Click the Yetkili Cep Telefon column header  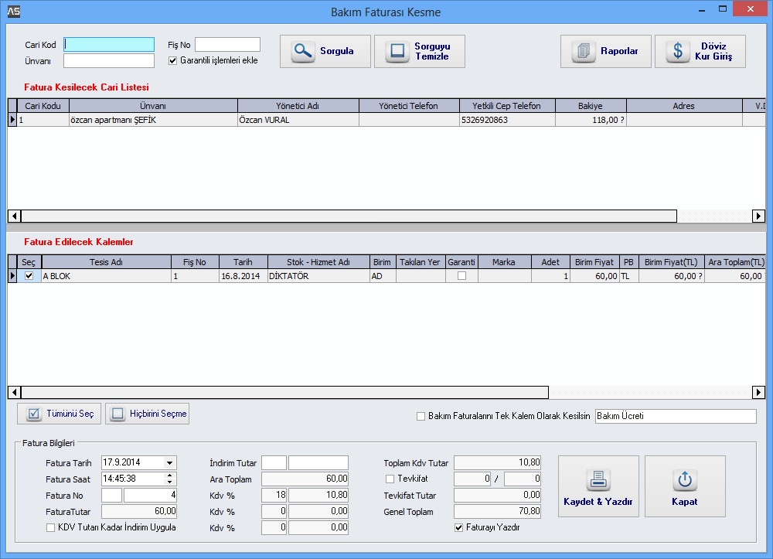[x=507, y=106]
